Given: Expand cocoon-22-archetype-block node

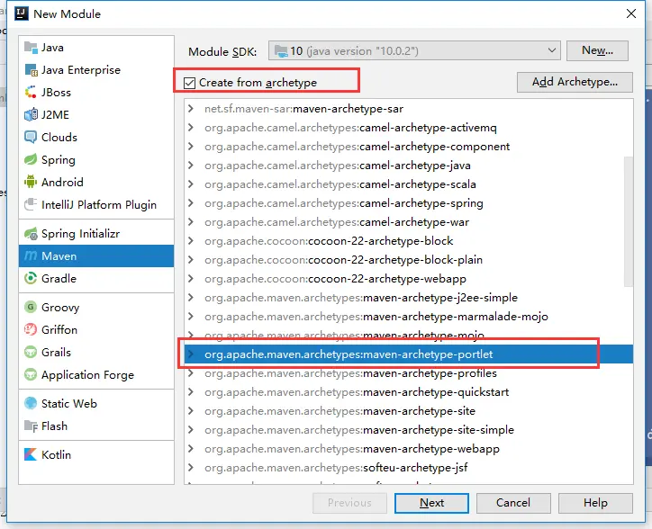Looking at the screenshot, I should pos(191,241).
